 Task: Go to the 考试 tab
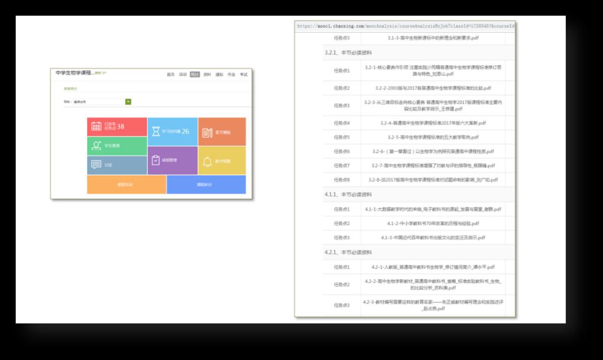[243, 75]
